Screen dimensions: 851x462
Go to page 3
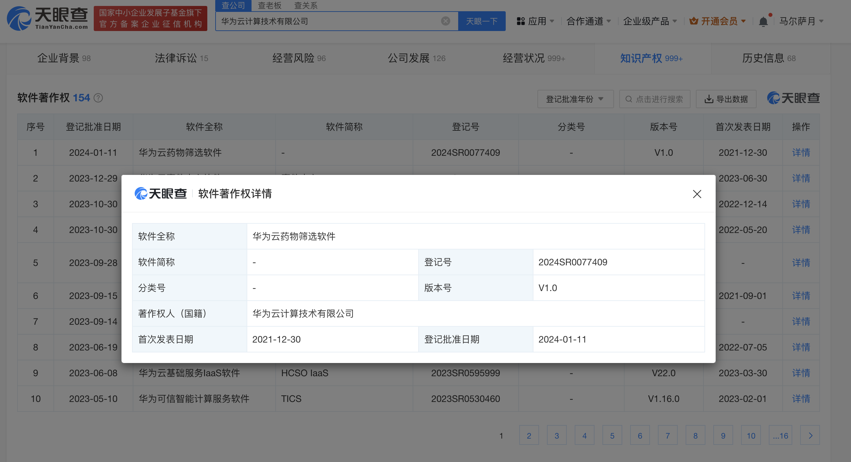pos(557,435)
